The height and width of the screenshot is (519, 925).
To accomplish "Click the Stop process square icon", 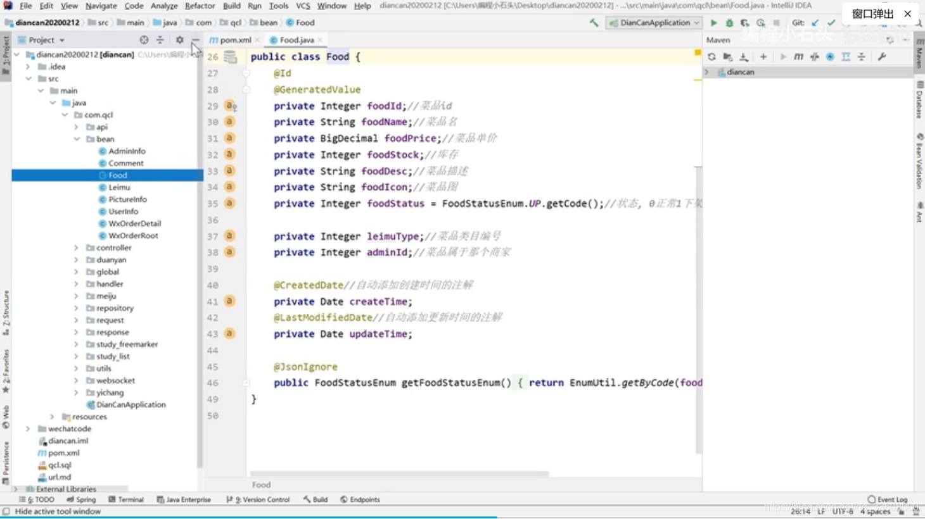I will coord(777,23).
